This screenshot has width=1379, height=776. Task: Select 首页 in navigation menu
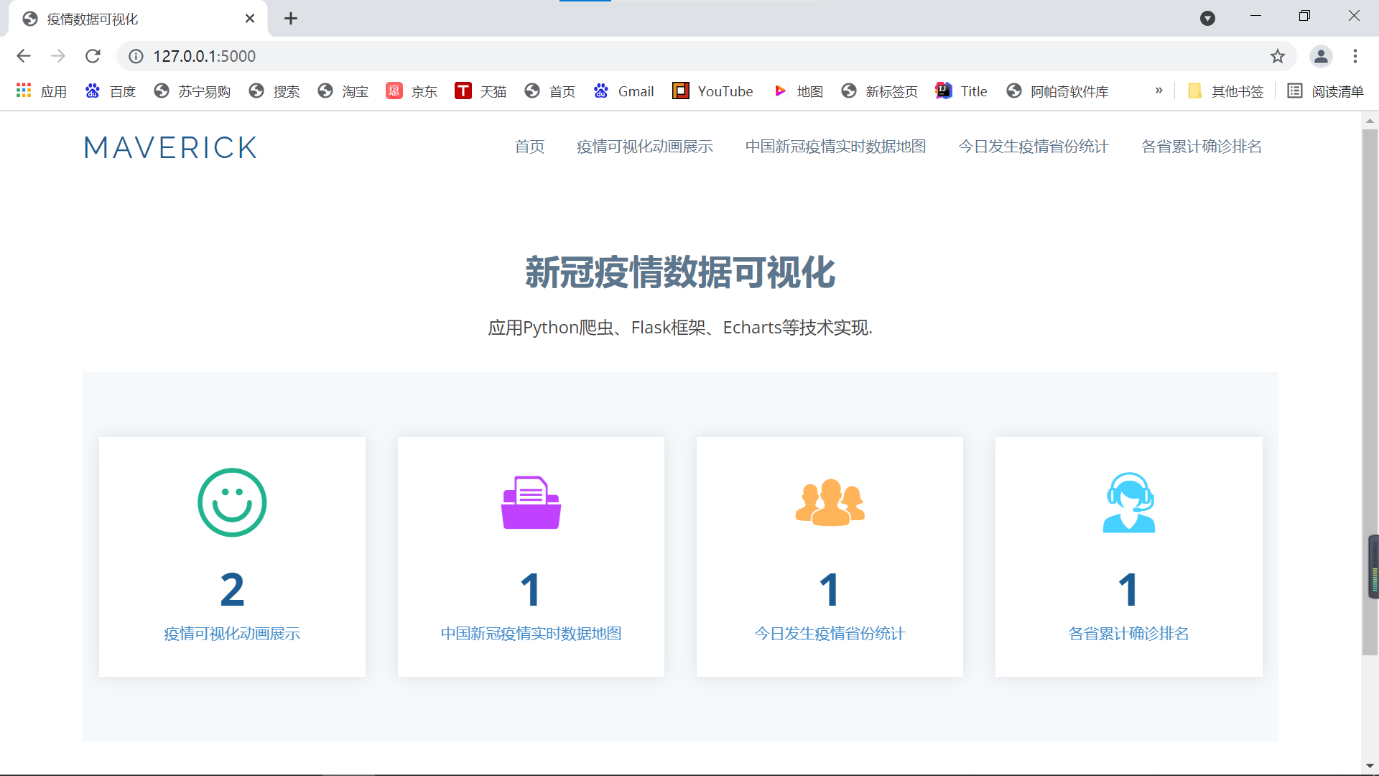[x=529, y=147]
